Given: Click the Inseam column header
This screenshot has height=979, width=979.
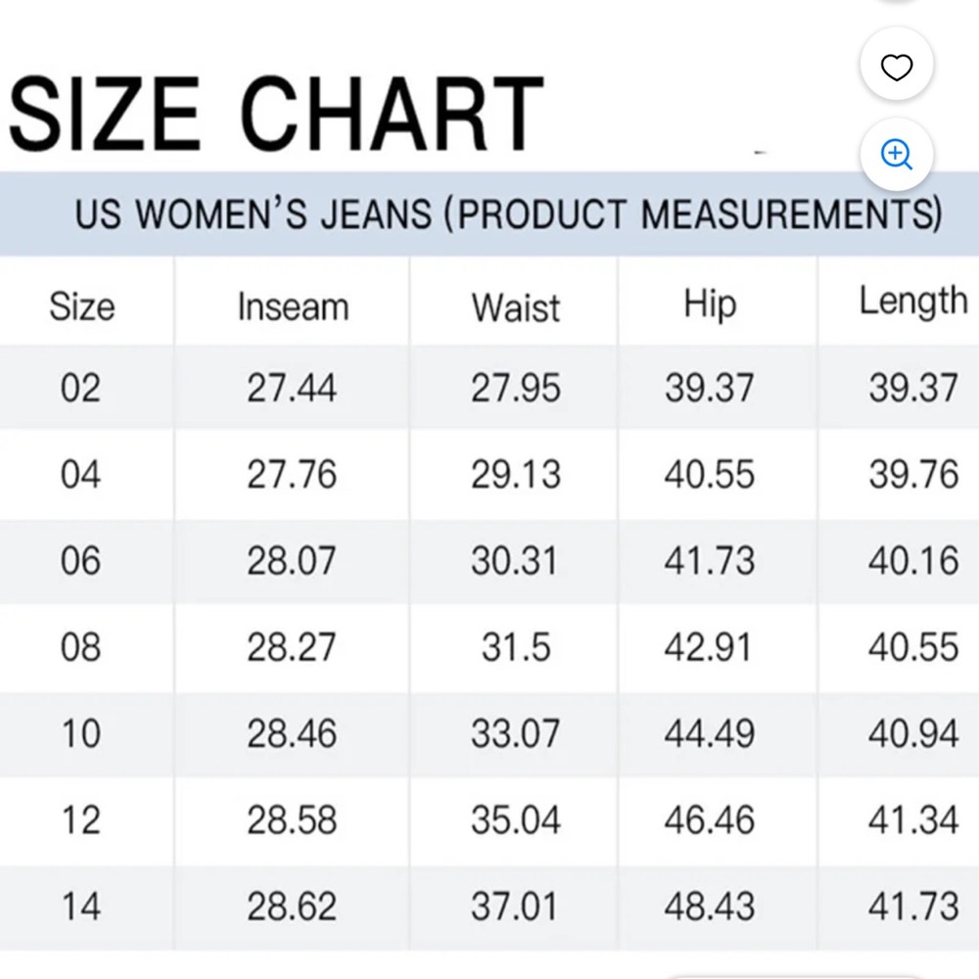Looking at the screenshot, I should pyautogui.click(x=293, y=306).
